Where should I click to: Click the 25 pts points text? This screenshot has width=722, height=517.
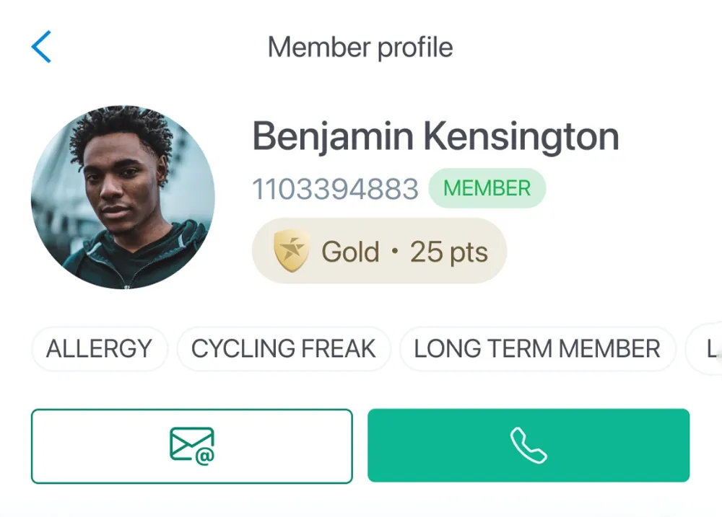pyautogui.click(x=448, y=252)
